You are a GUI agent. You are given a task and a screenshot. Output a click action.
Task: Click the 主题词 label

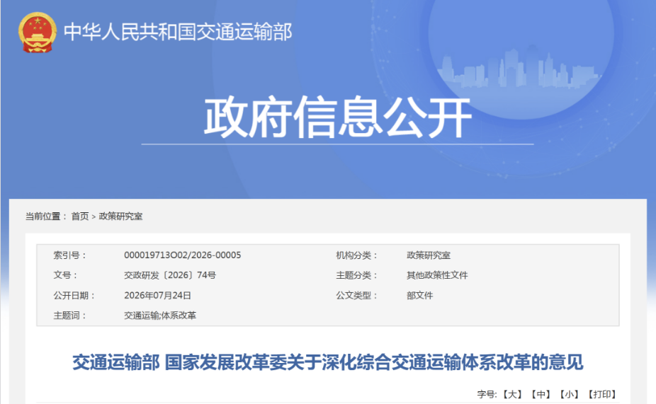[69, 316]
